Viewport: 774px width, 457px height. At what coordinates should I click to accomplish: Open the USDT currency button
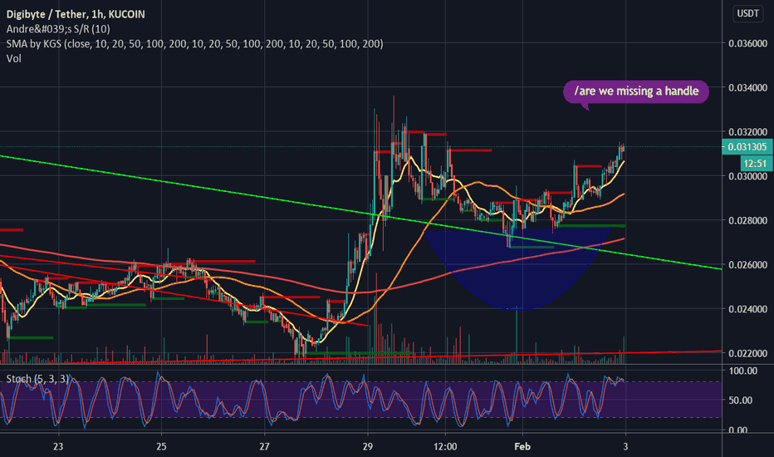click(747, 13)
